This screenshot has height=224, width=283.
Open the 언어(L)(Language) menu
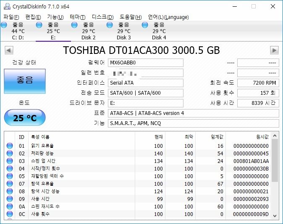tap(168, 17)
